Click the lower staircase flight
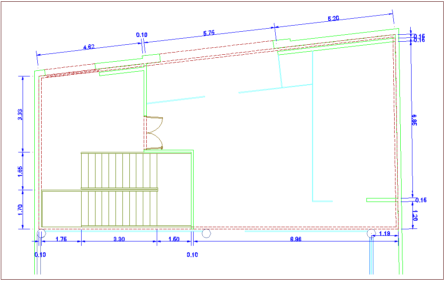This screenshot has width=445, height=281. click(119, 208)
